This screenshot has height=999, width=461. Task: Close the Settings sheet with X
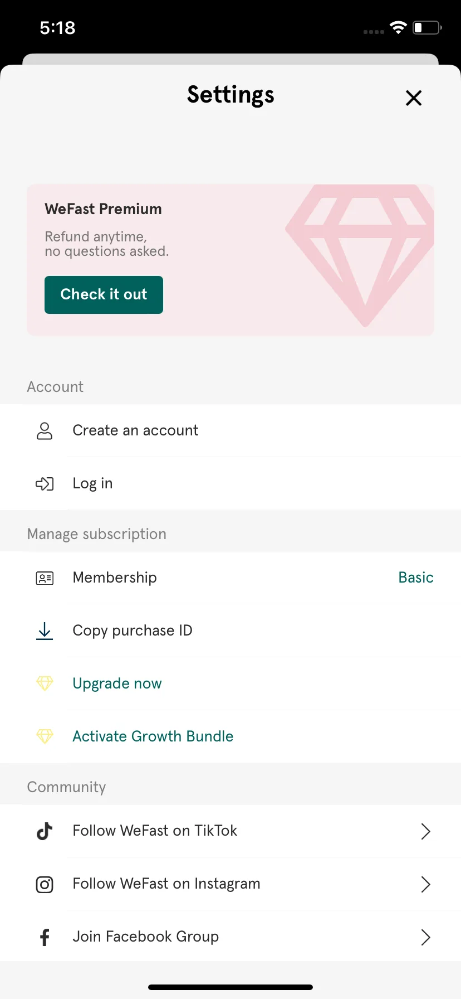pos(414,98)
